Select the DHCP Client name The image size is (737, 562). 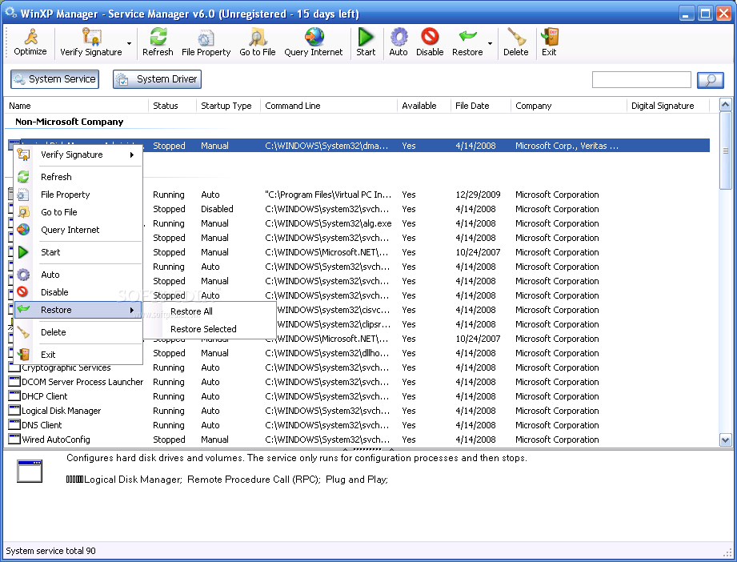click(x=45, y=396)
